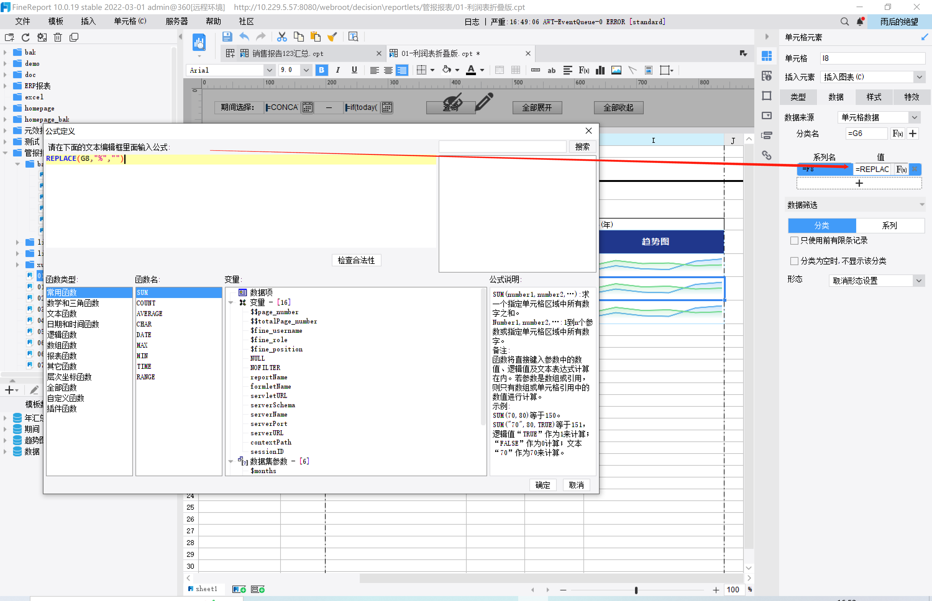The width and height of the screenshot is (932, 601).
Task: Click the 单元格 I8 input field
Action: (x=872, y=59)
